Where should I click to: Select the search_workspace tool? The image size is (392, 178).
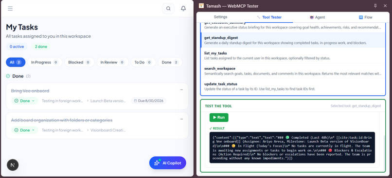point(293,71)
